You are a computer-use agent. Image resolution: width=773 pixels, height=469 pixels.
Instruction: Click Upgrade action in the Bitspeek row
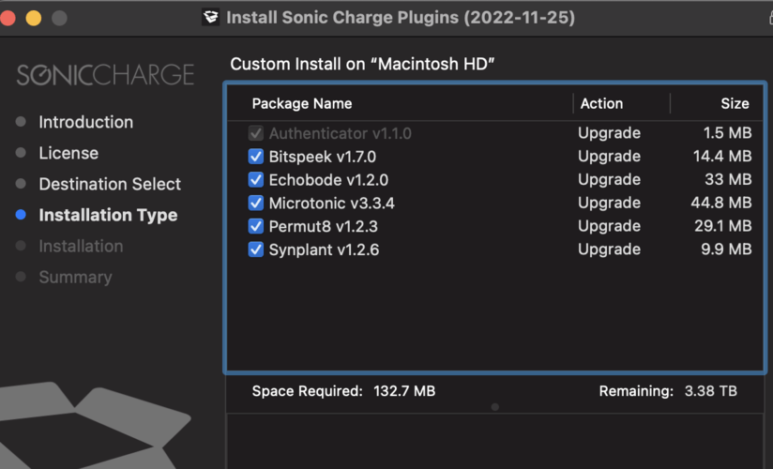point(610,157)
